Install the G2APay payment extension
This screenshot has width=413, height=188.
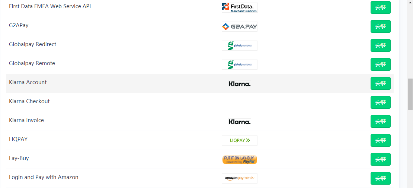pyautogui.click(x=380, y=26)
